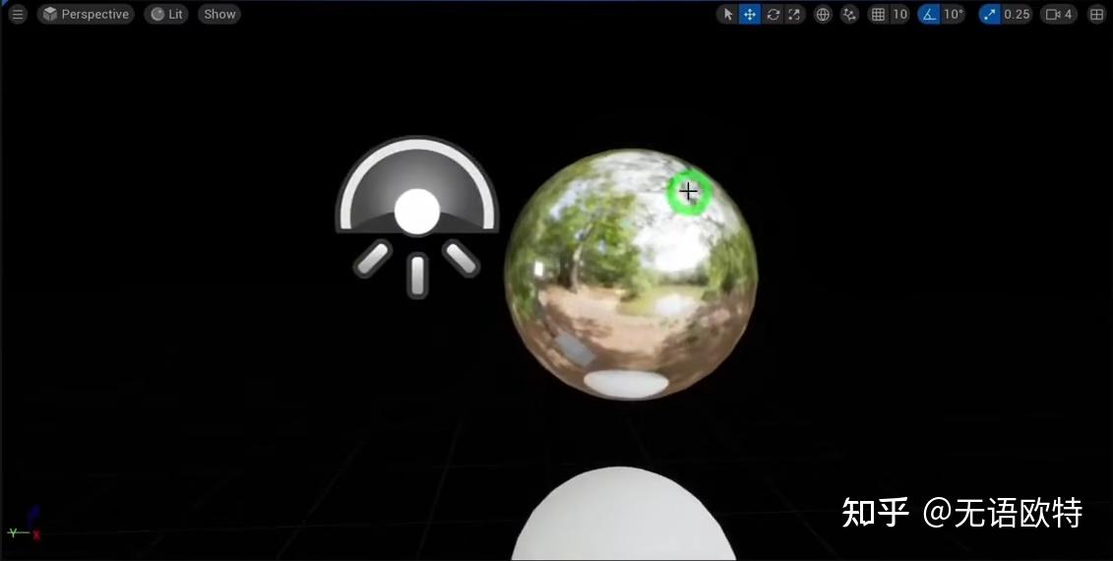Open grid snap size value 10

tap(900, 14)
